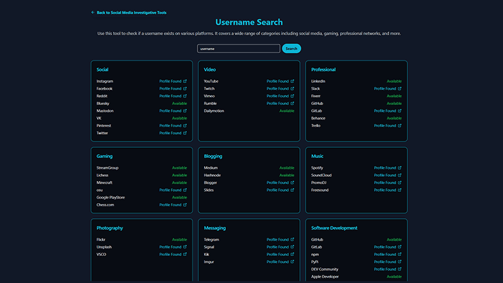The image size is (503, 283).
Task: Open Slack profile external link icon
Action: pyautogui.click(x=400, y=89)
